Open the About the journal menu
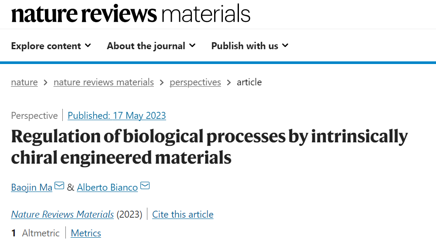This screenshot has height=249, width=436. tap(151, 46)
